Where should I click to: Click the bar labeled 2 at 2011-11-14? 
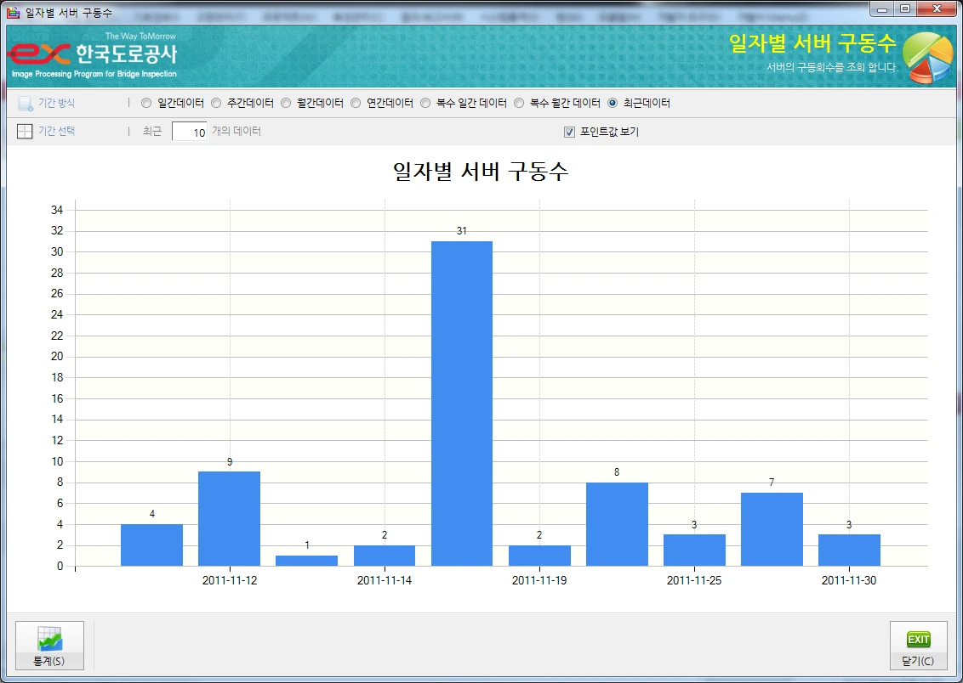(385, 556)
